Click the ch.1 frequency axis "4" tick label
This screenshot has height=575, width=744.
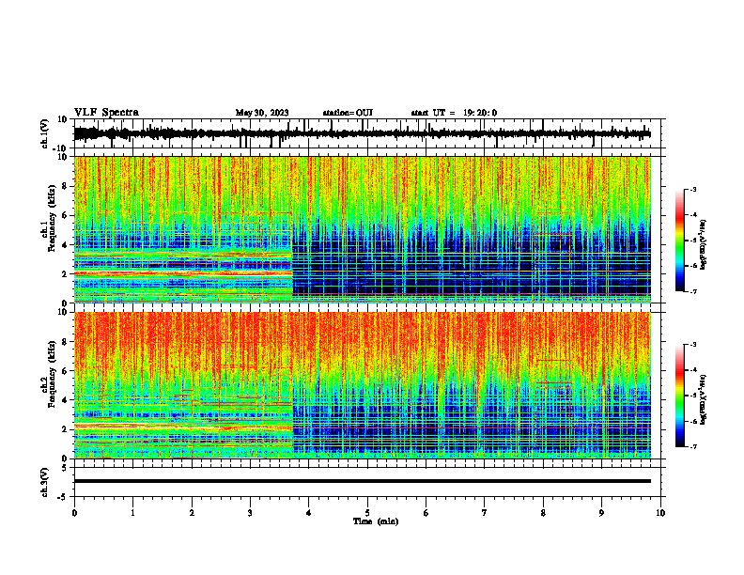click(65, 245)
